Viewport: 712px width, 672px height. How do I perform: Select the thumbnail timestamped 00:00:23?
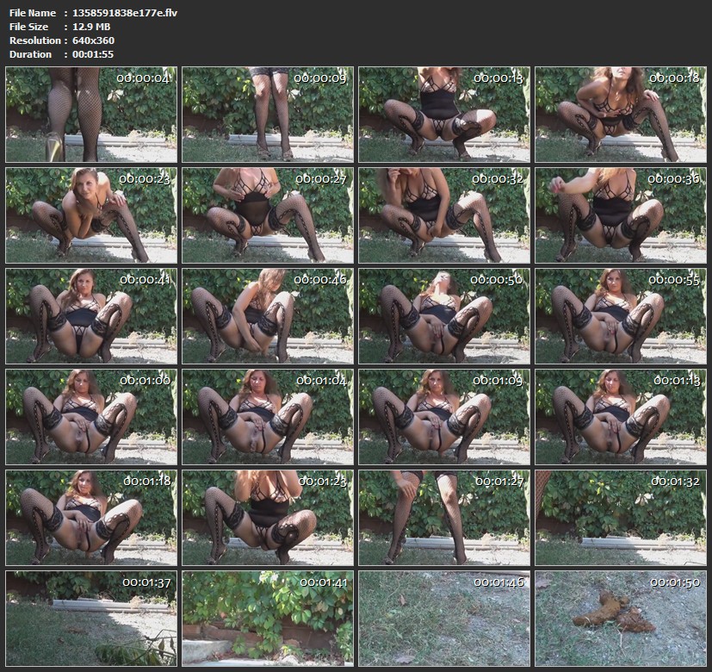click(90, 215)
